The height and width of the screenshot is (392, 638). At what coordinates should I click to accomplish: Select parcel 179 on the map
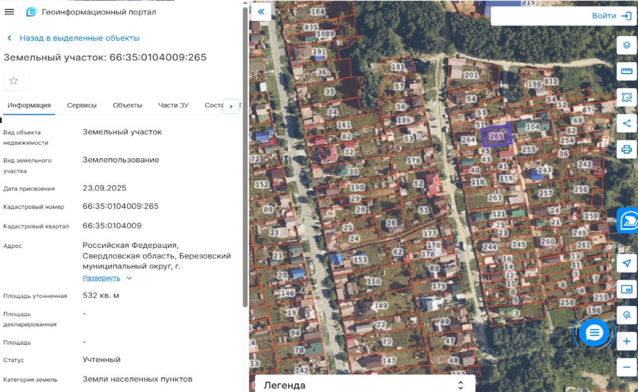[x=414, y=160]
